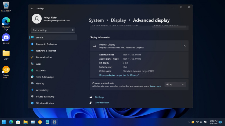Click the Find a setting search box

[53, 30]
